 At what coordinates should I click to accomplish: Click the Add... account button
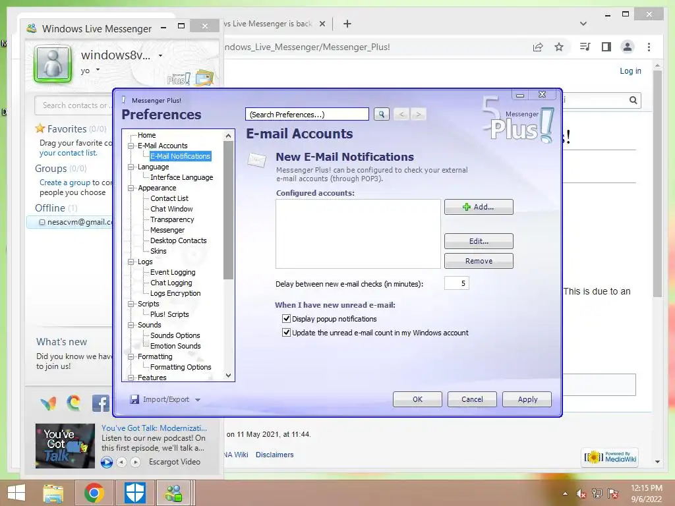click(479, 207)
